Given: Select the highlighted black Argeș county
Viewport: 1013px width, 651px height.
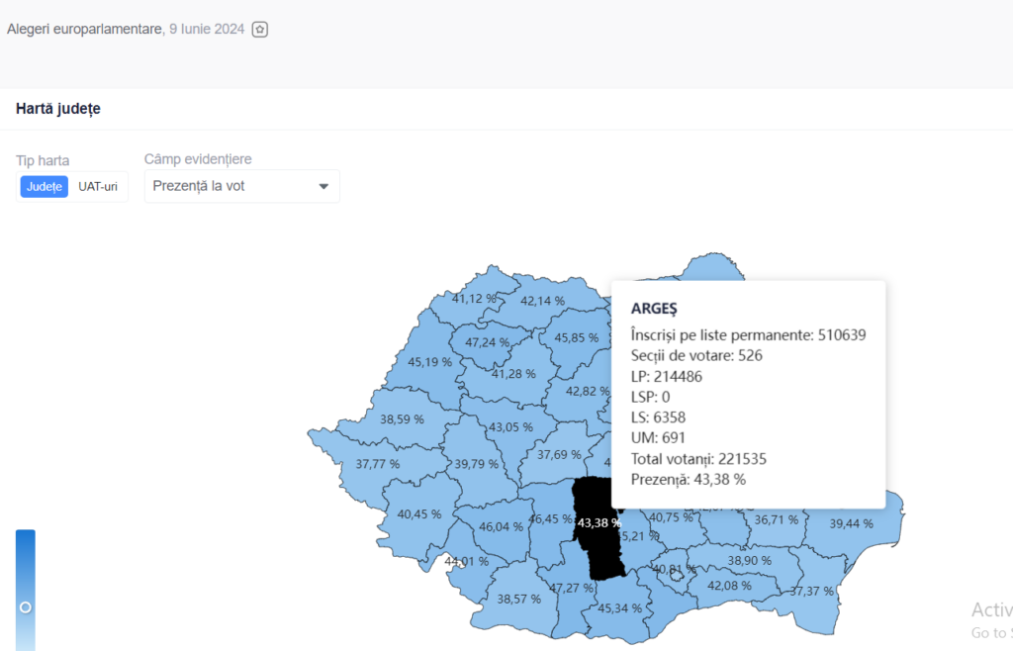Looking at the screenshot, I should tap(599, 534).
